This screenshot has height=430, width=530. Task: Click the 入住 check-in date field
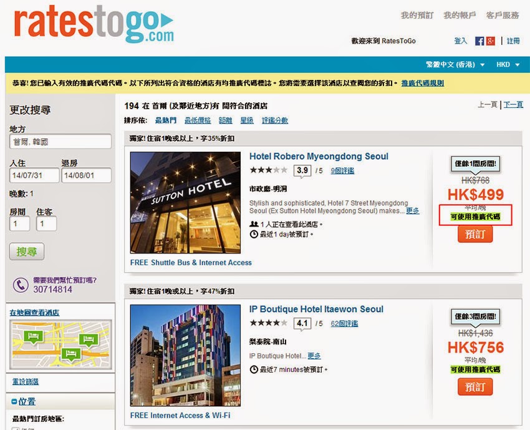click(x=34, y=175)
